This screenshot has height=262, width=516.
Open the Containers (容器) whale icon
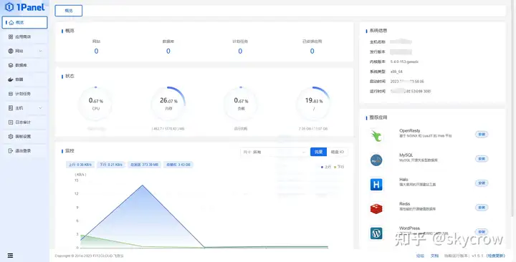point(11,79)
